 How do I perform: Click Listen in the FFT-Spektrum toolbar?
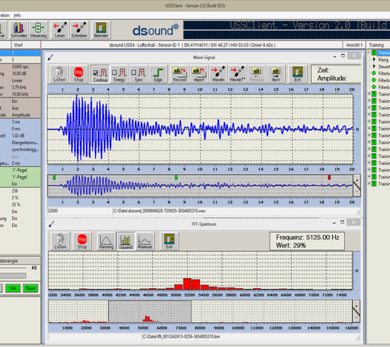click(x=60, y=241)
